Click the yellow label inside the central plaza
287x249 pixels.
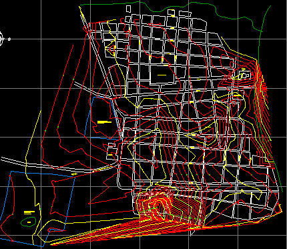click(x=162, y=75)
